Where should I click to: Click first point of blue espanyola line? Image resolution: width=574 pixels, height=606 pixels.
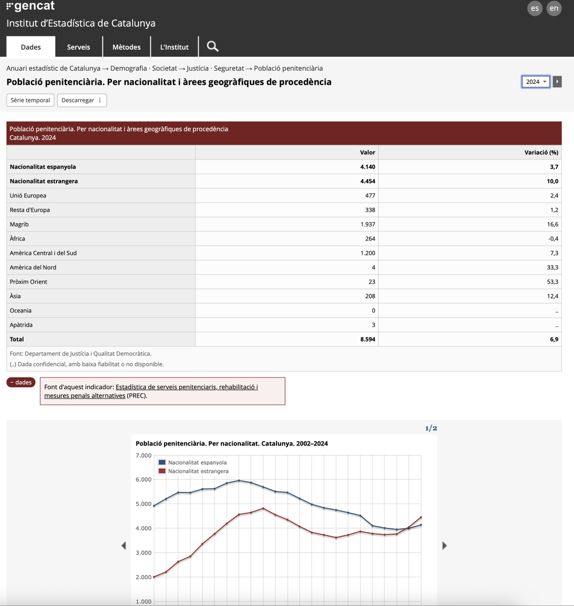coord(153,506)
